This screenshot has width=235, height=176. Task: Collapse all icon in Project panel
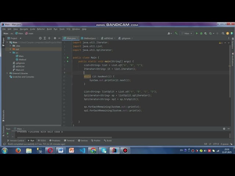click(x=49, y=38)
